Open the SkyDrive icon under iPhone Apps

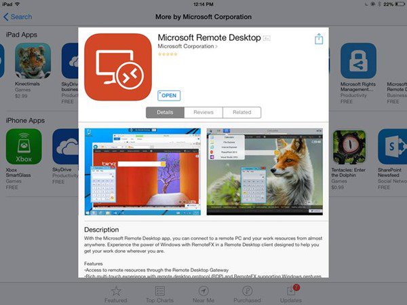65,147
